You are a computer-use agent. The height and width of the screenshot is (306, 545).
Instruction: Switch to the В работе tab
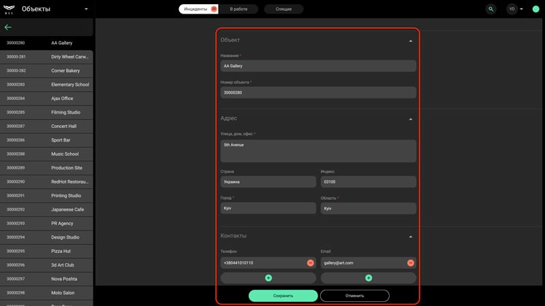tap(238, 9)
